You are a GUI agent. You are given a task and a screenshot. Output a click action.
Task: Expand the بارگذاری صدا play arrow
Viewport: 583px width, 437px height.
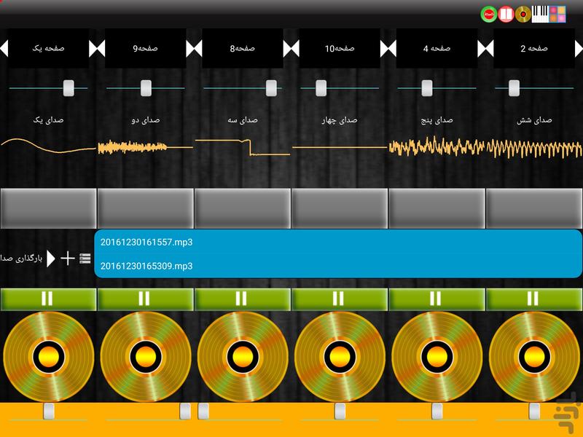tap(51, 258)
